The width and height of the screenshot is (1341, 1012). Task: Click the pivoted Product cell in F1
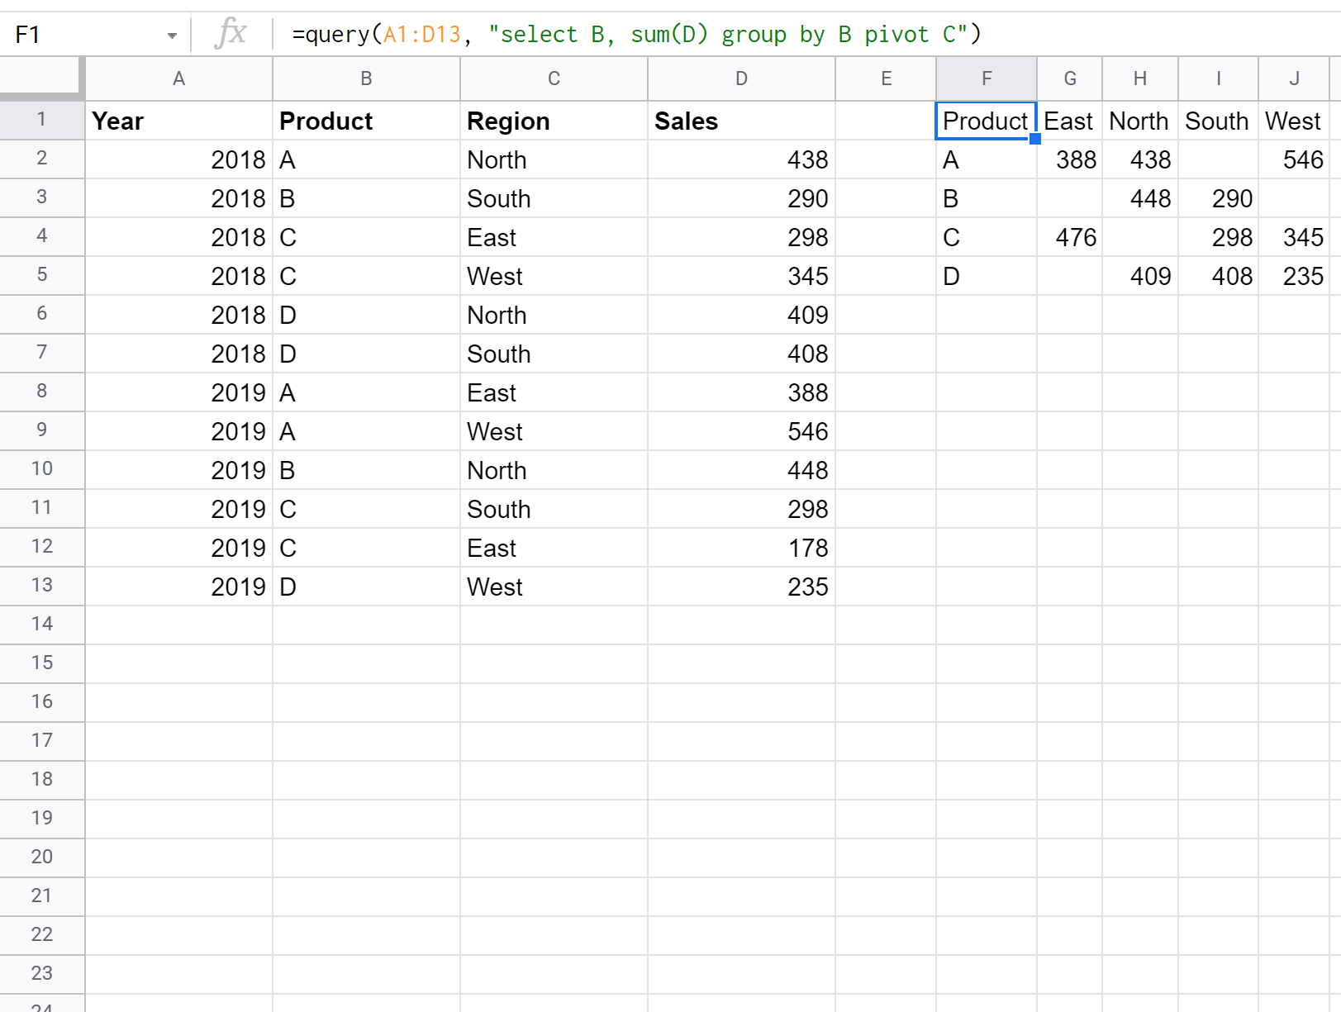(986, 121)
